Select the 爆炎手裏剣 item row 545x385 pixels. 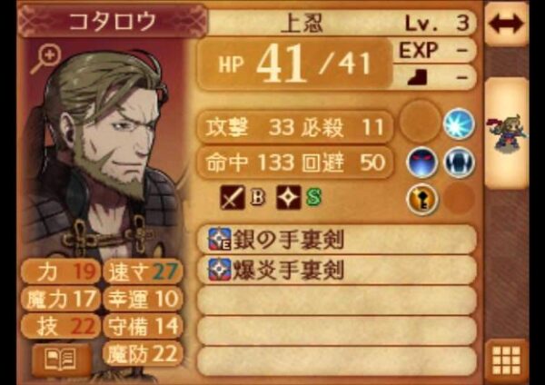pyautogui.click(x=336, y=270)
